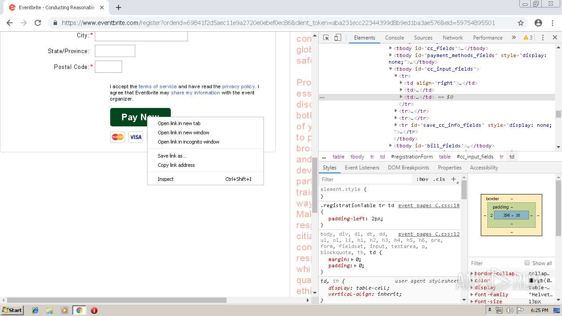Viewport: 562px width, 316px height.
Task: Click the red Opera taskbar icon
Action: [x=94, y=310]
